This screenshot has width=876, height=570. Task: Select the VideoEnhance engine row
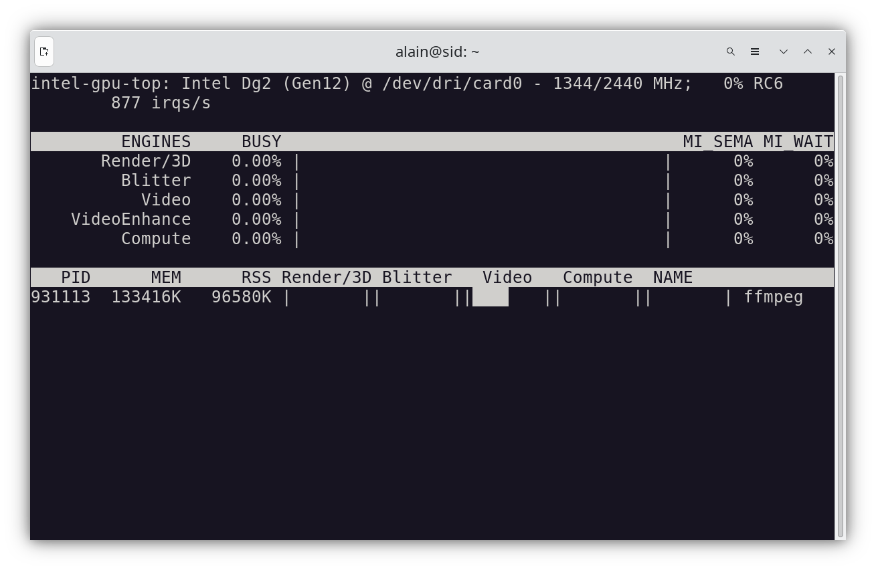[432, 219]
